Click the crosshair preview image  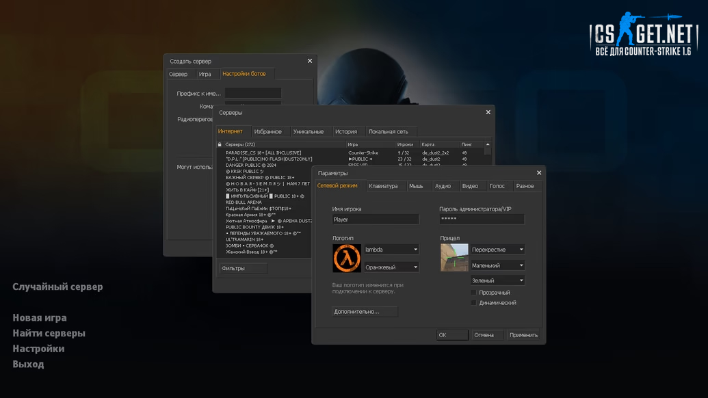click(454, 258)
